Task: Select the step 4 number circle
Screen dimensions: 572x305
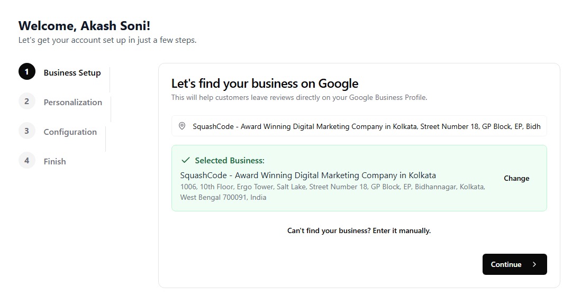Action: 27,160
